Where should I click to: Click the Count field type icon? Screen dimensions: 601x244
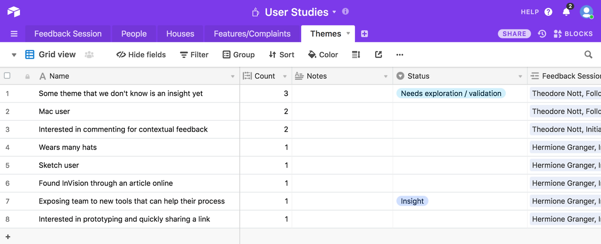(x=247, y=76)
